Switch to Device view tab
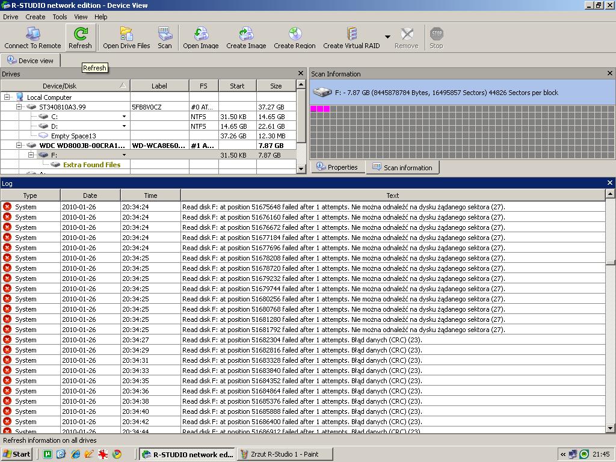This screenshot has height=462, width=616. pos(31,61)
